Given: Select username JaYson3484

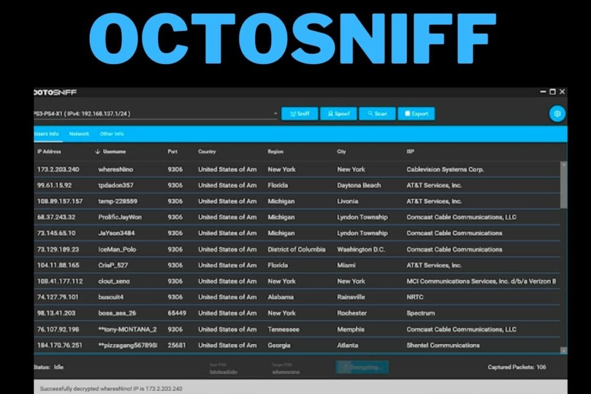Looking at the screenshot, I should click(117, 233).
